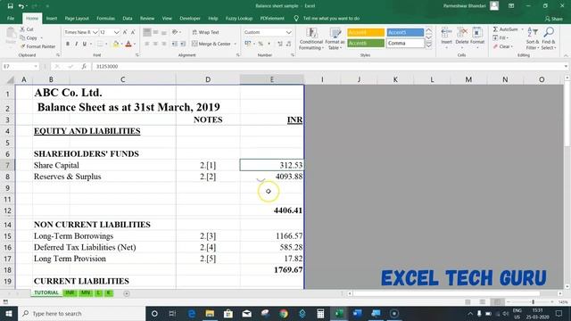The width and height of the screenshot is (571, 321).
Task: Switch to the Page Layout tab
Action: click(77, 18)
